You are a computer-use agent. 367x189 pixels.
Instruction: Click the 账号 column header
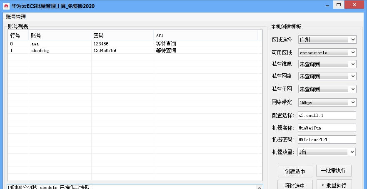[60, 35]
